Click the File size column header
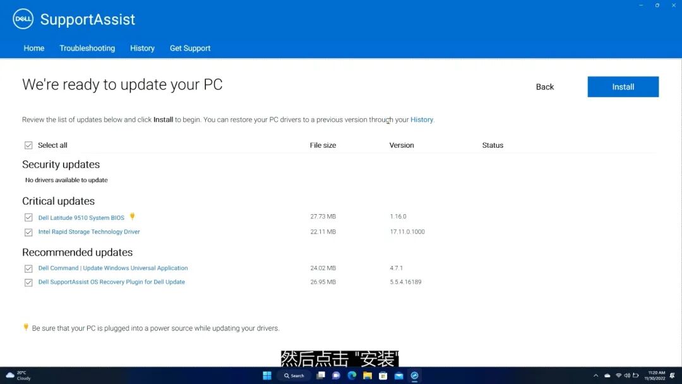The width and height of the screenshot is (682, 384). (x=323, y=145)
